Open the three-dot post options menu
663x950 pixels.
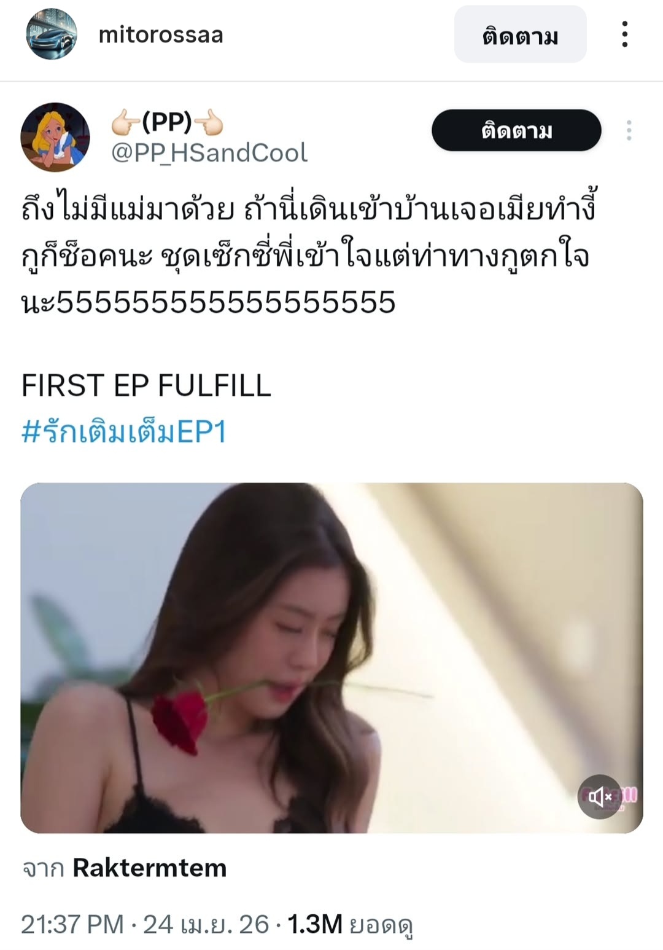point(624,34)
